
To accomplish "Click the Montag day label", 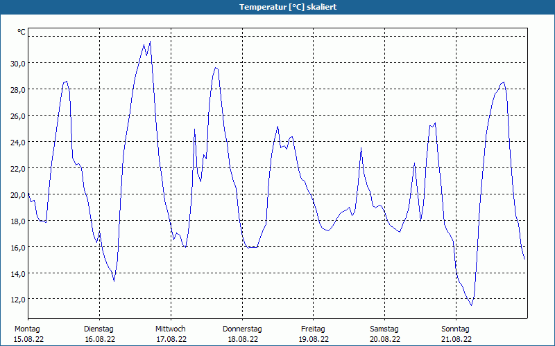I will pos(27,329).
